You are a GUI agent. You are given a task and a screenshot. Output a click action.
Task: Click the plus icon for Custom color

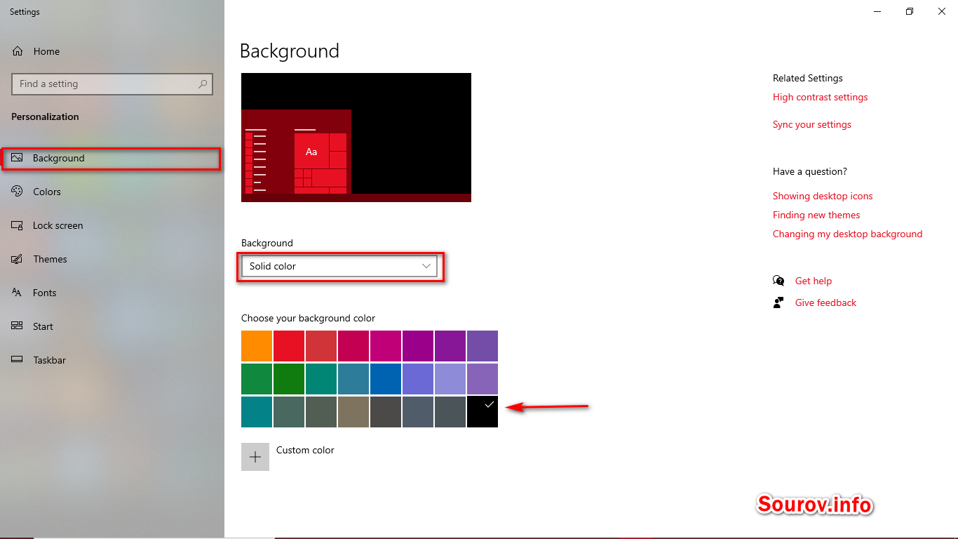pos(255,457)
